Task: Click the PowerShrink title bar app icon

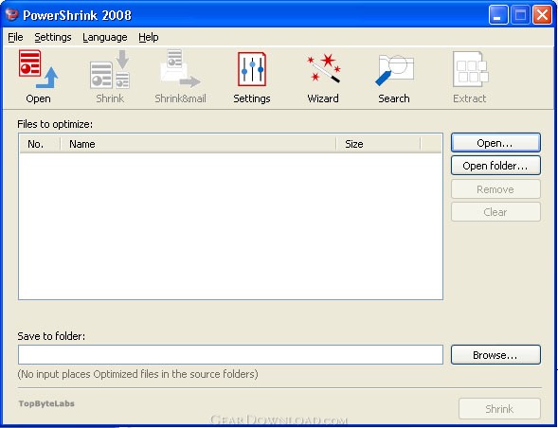Action: click(11, 15)
